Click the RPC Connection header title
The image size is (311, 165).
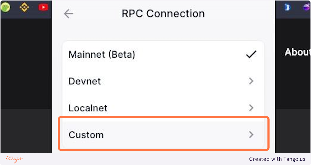coord(163,13)
